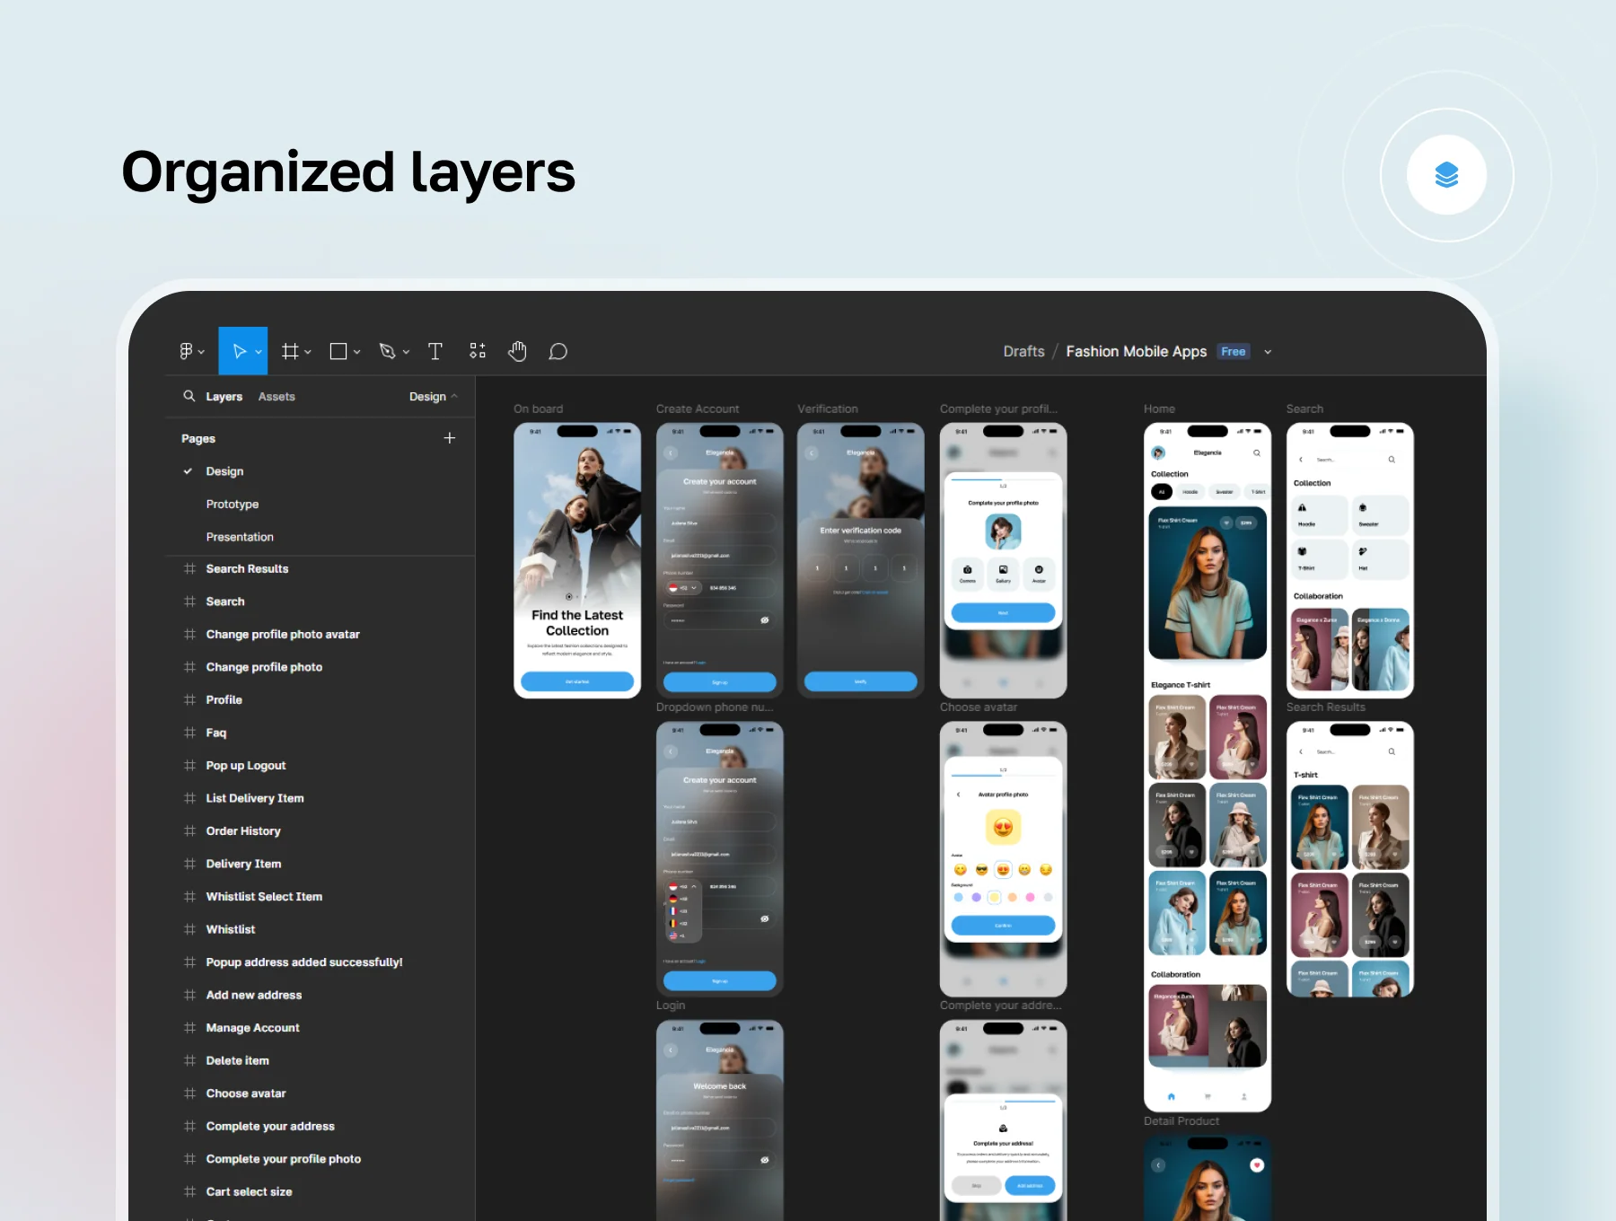Open Move tool dropdown arrow
Viewport: 1616px width, 1221px height.
pyautogui.click(x=259, y=352)
